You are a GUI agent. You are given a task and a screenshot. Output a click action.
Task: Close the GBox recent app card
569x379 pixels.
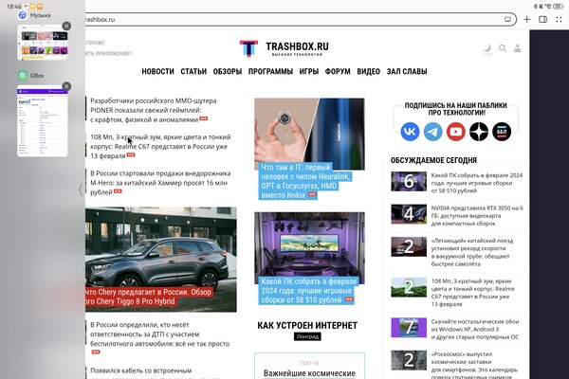66,86
